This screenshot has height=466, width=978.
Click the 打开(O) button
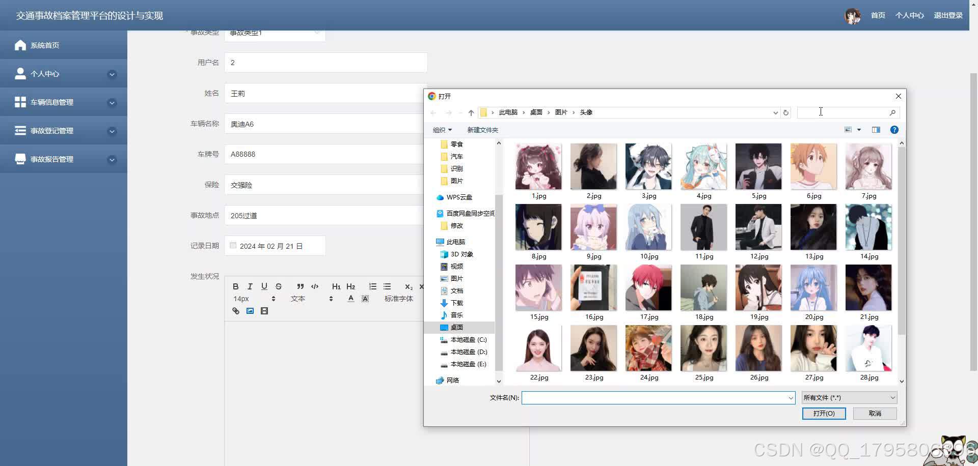point(824,413)
